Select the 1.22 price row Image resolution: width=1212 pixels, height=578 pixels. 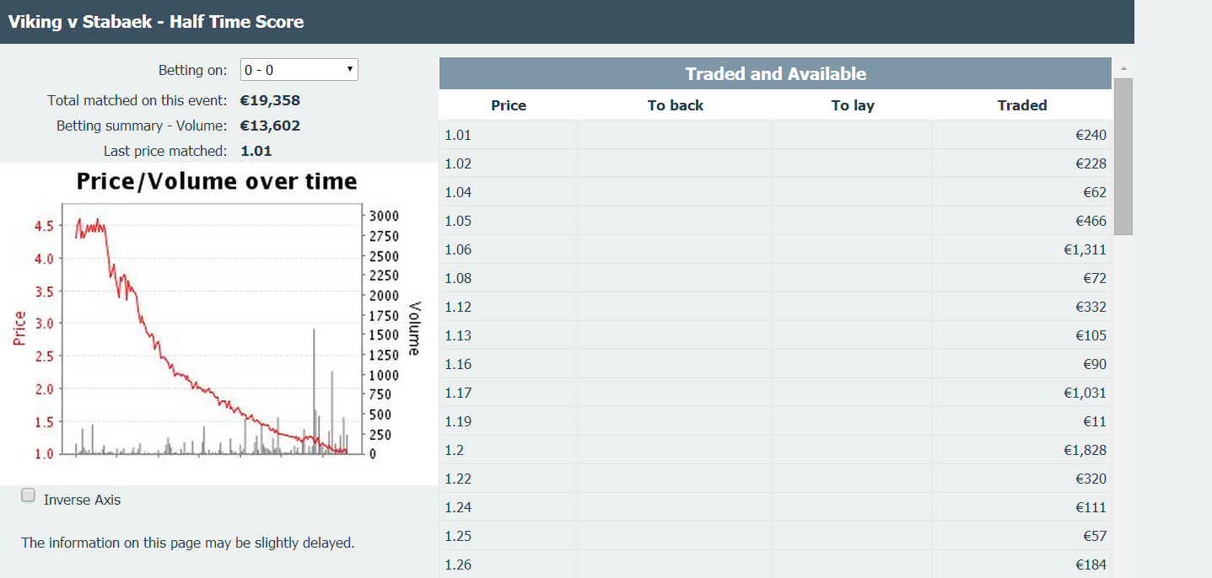[775, 479]
